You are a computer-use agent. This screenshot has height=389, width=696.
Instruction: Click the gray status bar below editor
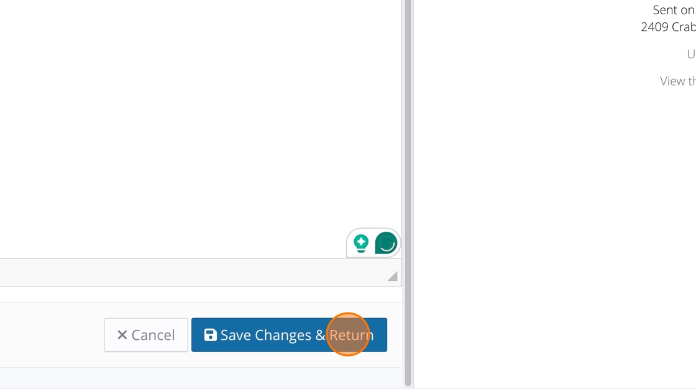[x=199, y=272]
